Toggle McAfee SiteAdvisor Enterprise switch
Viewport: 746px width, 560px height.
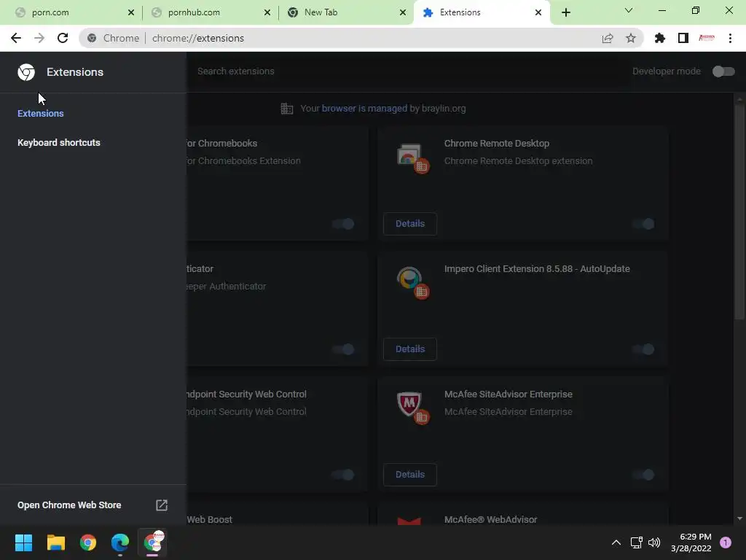643,474
